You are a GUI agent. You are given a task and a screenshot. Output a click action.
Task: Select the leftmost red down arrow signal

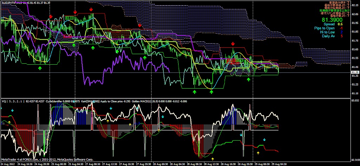pos(51,17)
